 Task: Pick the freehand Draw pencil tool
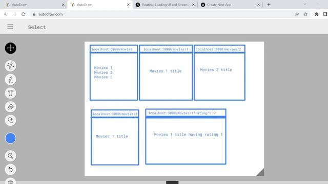(x=10, y=80)
